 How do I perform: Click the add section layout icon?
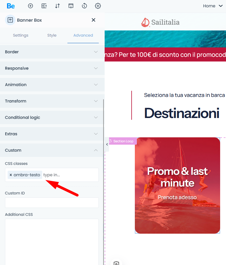click(44, 6)
